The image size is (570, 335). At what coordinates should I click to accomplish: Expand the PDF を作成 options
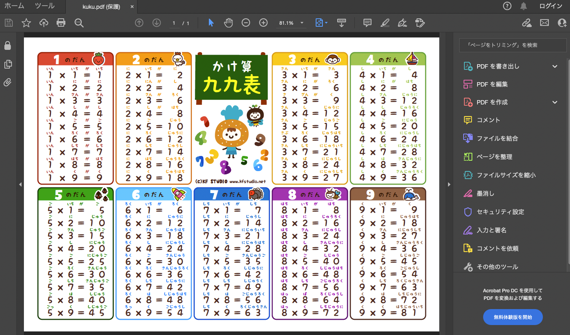[555, 102]
